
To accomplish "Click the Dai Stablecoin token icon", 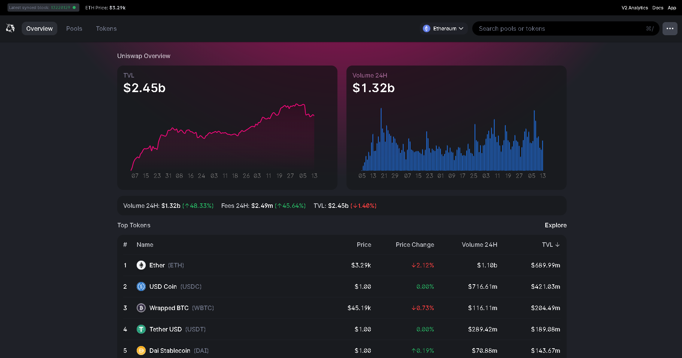I will pos(141,351).
